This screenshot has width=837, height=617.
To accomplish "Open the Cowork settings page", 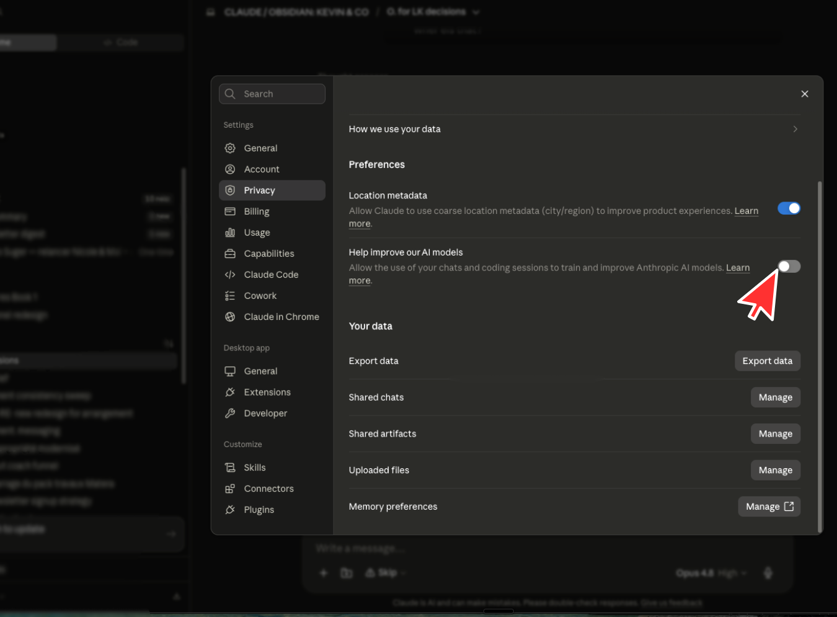I will pos(272,296).
